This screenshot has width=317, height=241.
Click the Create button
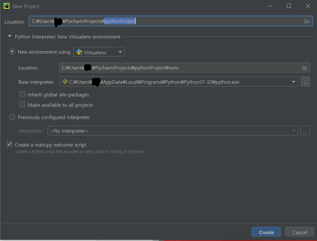click(x=266, y=232)
